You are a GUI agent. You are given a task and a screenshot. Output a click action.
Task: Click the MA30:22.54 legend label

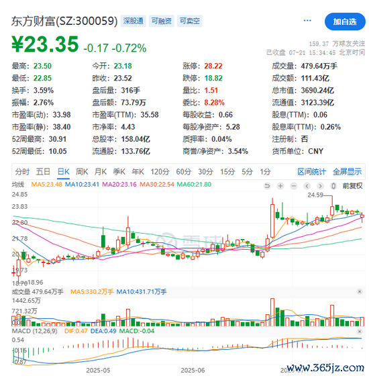157,185
